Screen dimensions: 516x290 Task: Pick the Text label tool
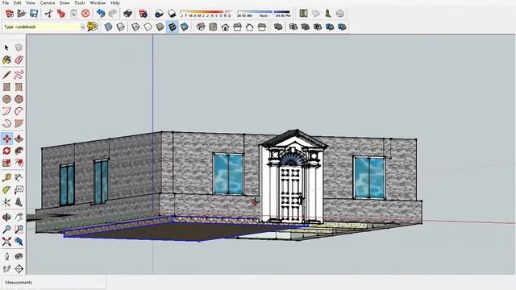tap(19, 190)
